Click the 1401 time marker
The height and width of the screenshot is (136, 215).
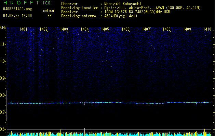pyautogui.click(x=23, y=29)
